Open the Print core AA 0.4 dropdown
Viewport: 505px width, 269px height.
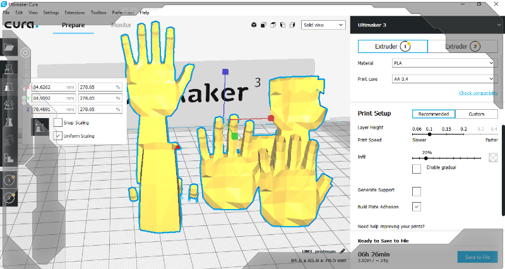443,78
